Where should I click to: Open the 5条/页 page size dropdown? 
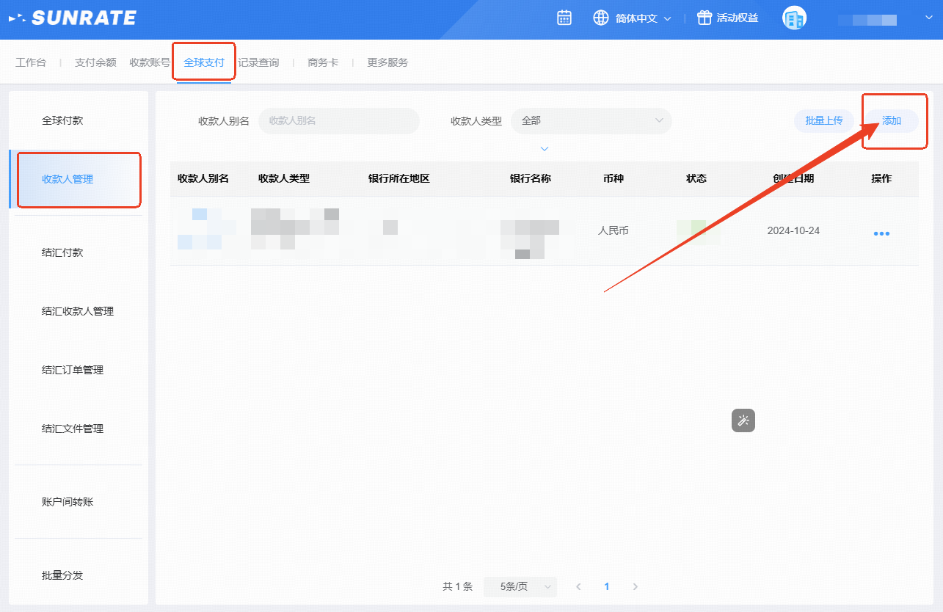pyautogui.click(x=520, y=587)
